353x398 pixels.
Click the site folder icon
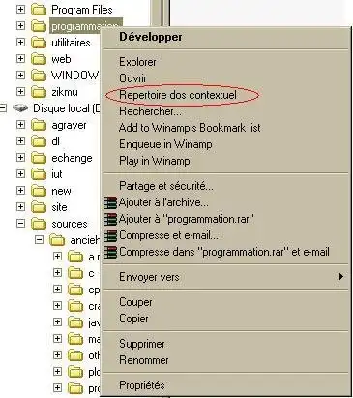coord(39,207)
